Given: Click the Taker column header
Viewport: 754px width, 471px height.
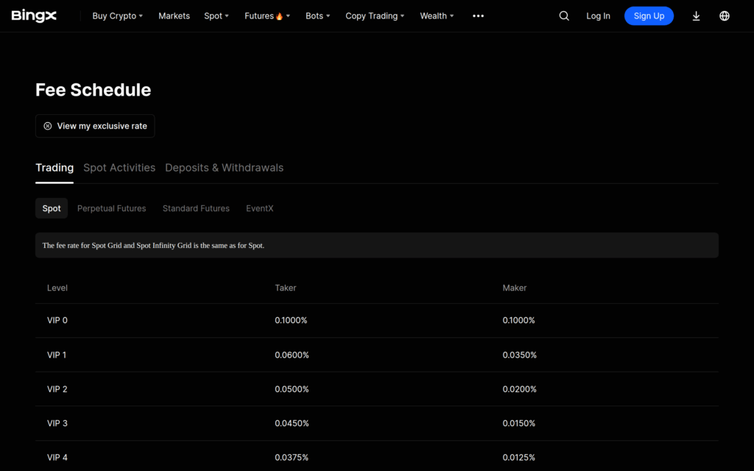Looking at the screenshot, I should tap(286, 288).
